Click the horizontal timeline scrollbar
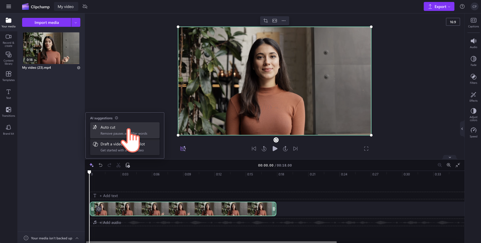This screenshot has height=243, width=481. (x=211, y=242)
